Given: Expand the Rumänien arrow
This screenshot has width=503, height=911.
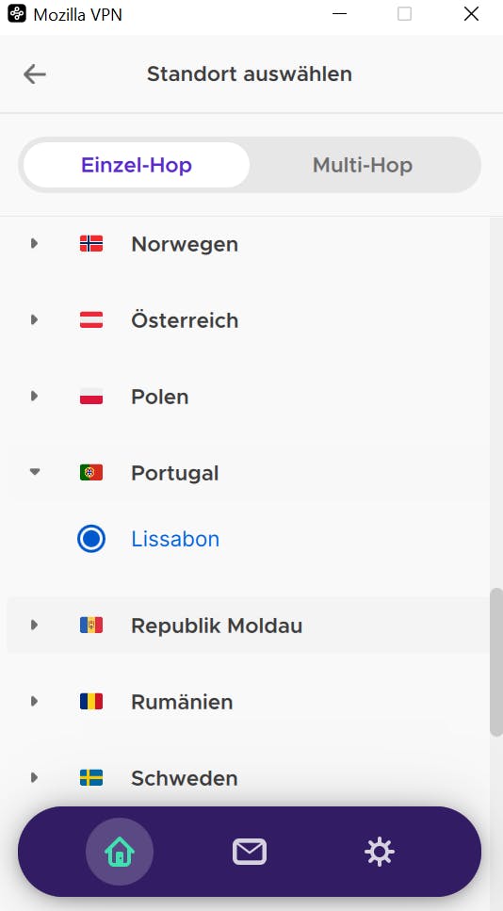Looking at the screenshot, I should coord(34,701).
